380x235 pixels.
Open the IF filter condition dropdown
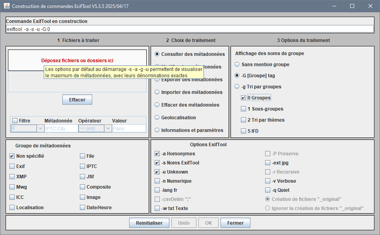40,128
